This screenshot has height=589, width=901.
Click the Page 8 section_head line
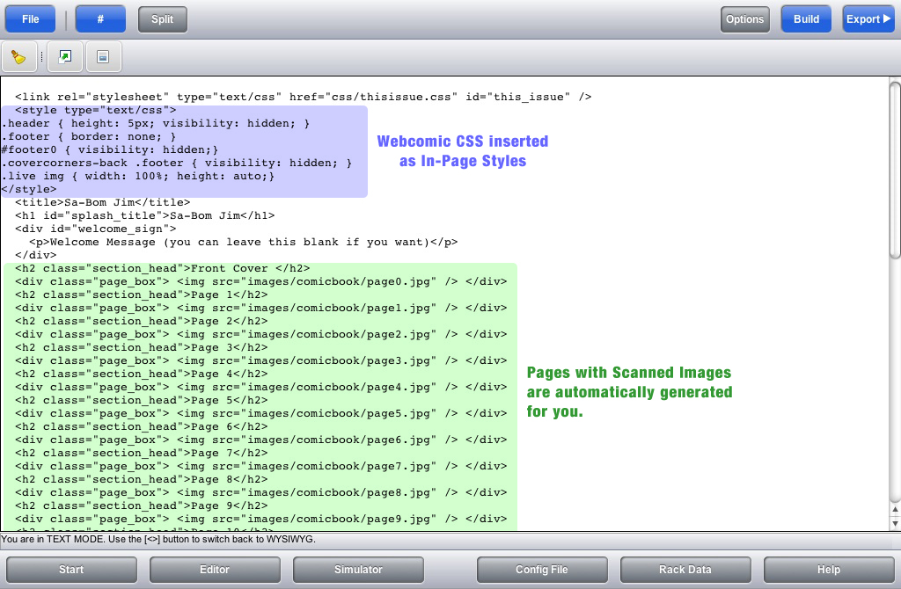coord(142,480)
